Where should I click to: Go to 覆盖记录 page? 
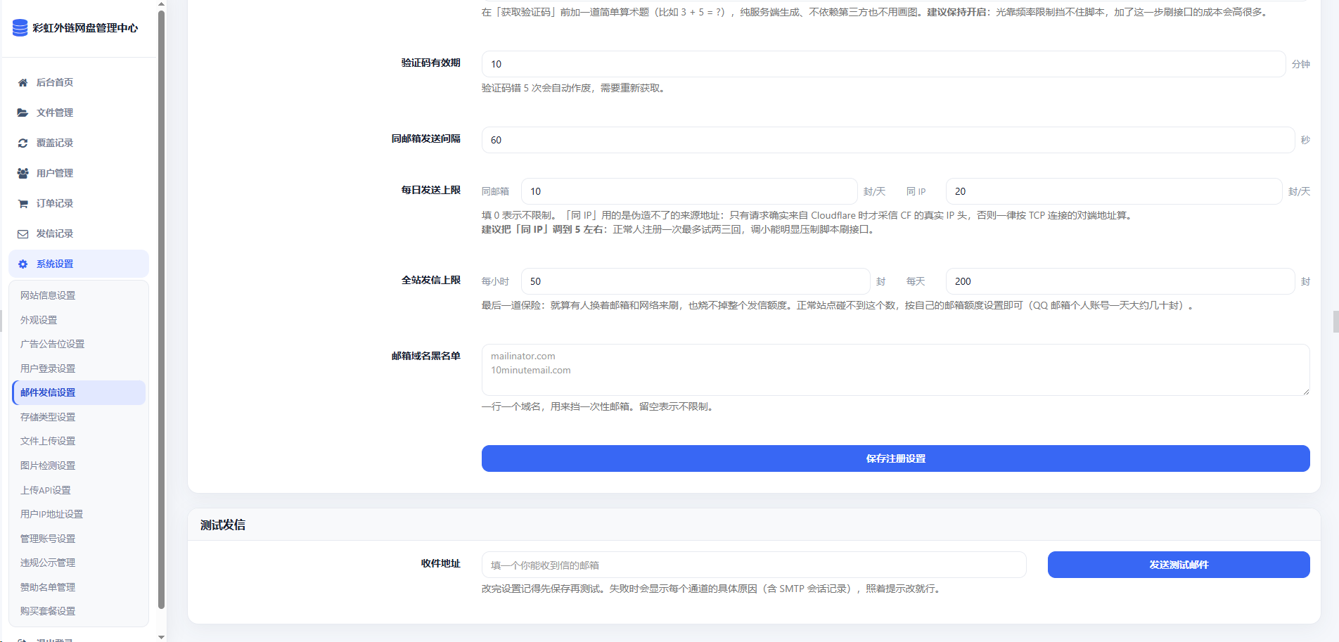coord(79,143)
